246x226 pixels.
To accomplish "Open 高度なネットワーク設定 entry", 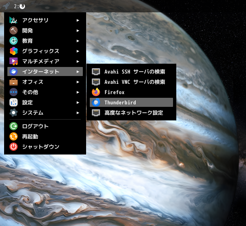I will pos(131,113).
